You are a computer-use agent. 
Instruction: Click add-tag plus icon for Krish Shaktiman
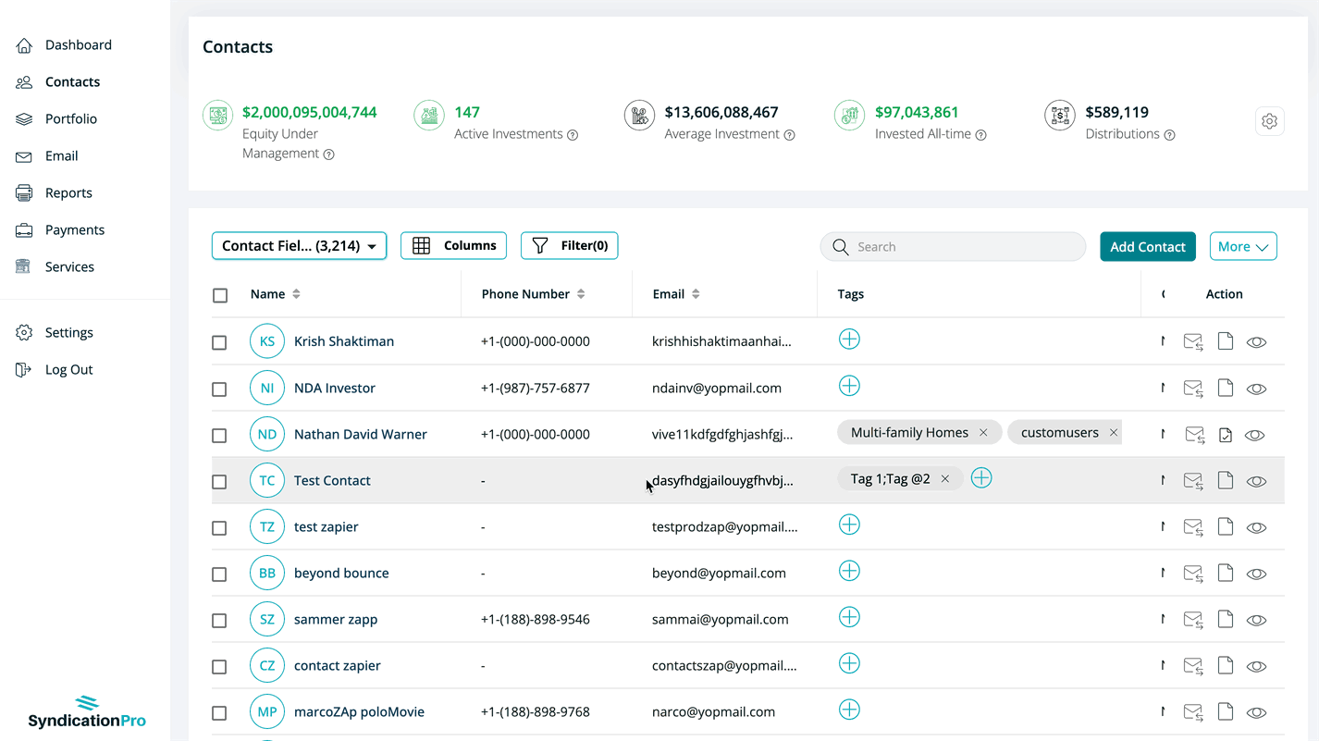pos(849,340)
